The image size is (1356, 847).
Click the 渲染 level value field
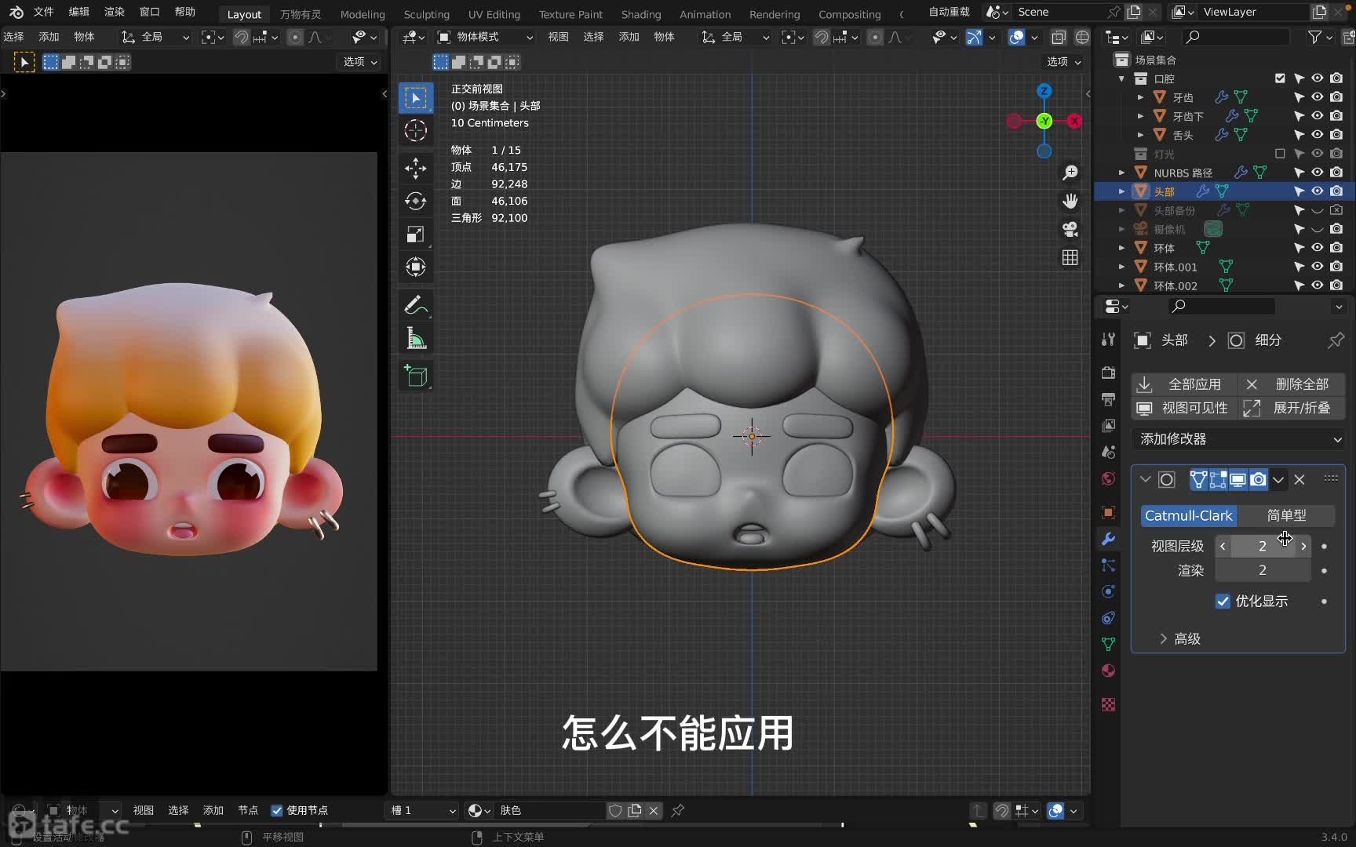click(1263, 570)
